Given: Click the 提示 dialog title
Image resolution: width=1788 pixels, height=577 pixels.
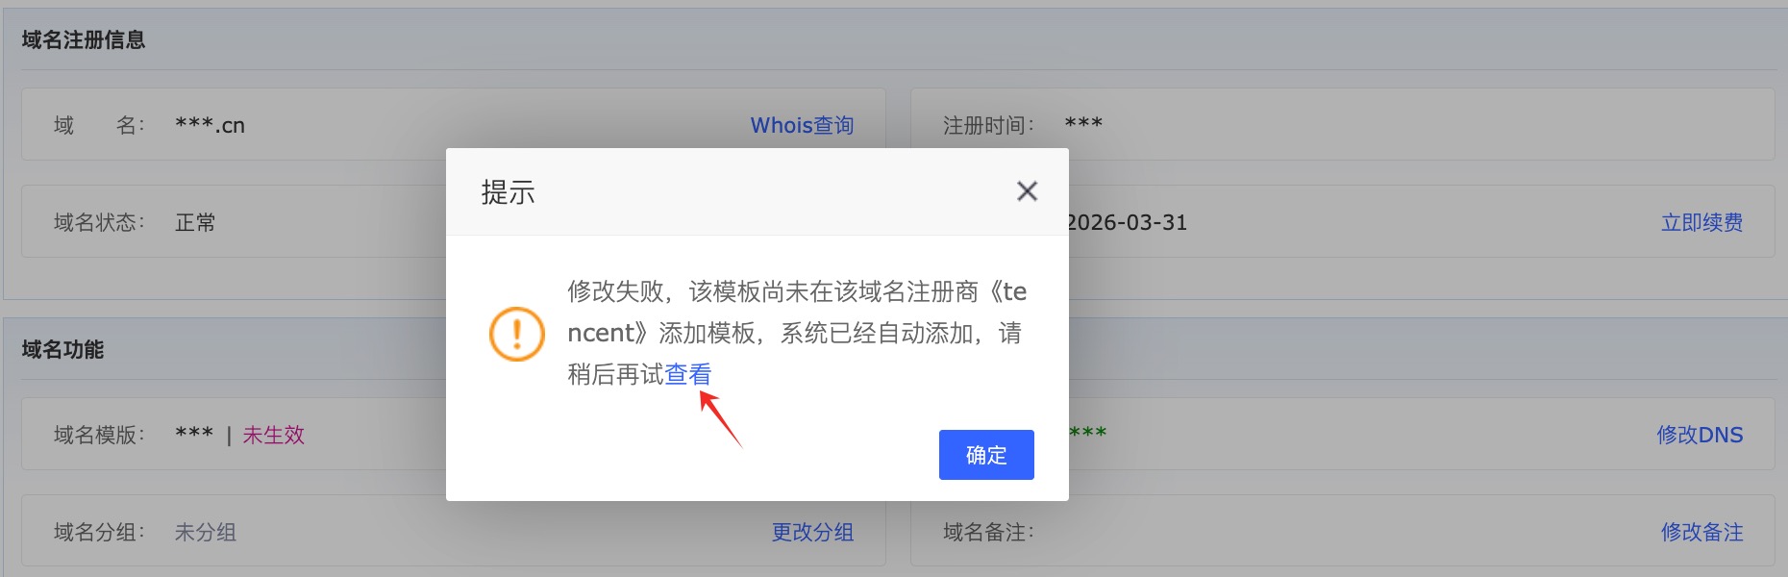Looking at the screenshot, I should [508, 192].
